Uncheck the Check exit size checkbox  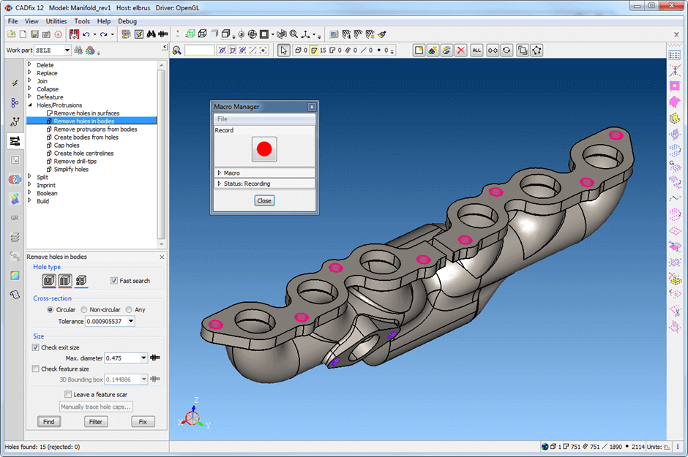[36, 347]
